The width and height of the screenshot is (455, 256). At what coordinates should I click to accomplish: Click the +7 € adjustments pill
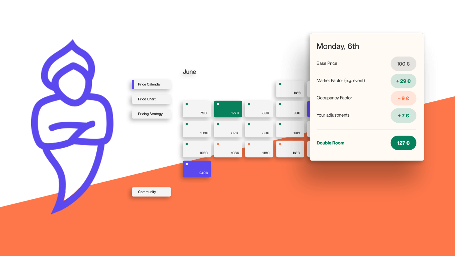(403, 116)
